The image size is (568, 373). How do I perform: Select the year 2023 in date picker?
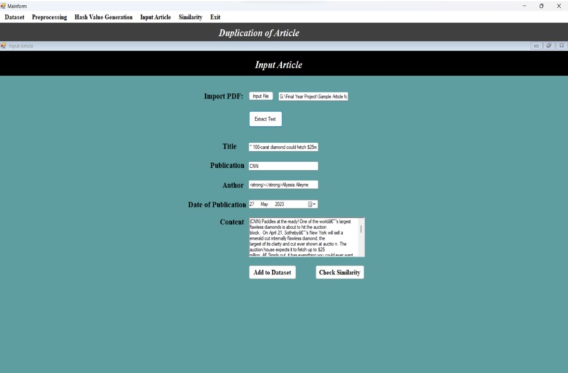[x=279, y=204]
